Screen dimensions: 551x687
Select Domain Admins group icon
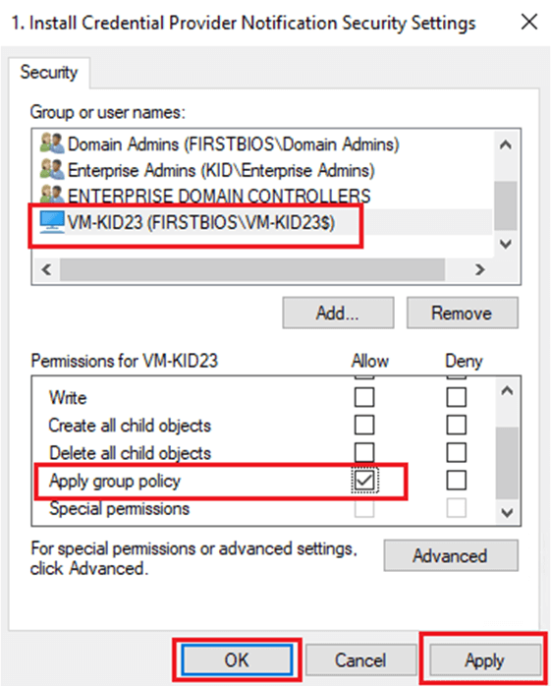click(52, 143)
